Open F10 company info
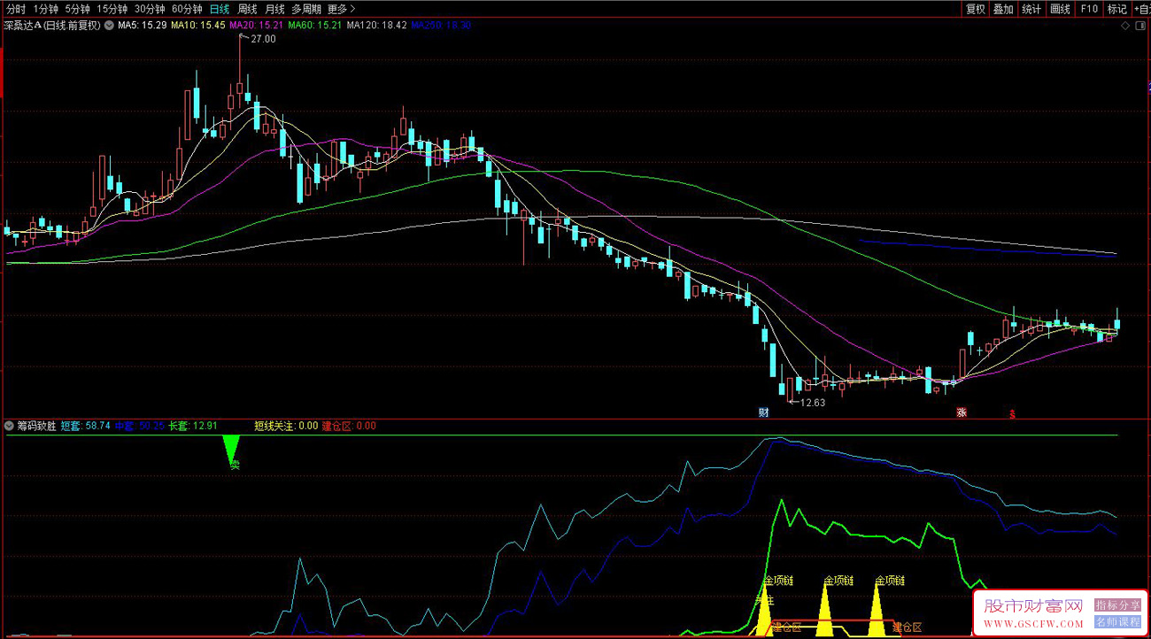1151x639 pixels. click(1088, 9)
